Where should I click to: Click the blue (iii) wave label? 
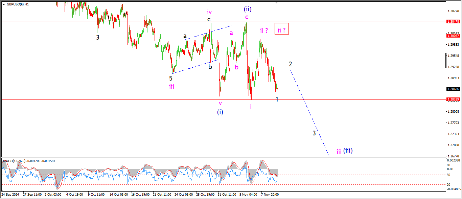348,151
